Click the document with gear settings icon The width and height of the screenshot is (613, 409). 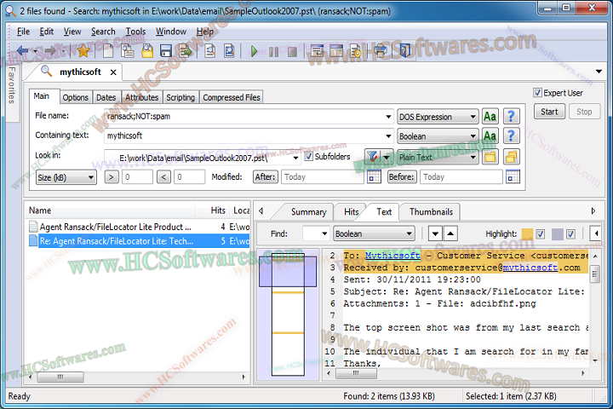[x=355, y=51]
